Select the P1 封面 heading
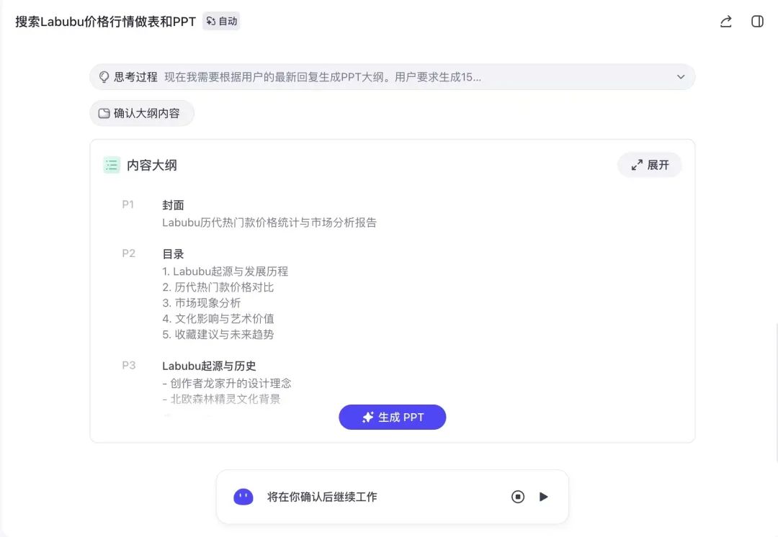 click(x=173, y=205)
